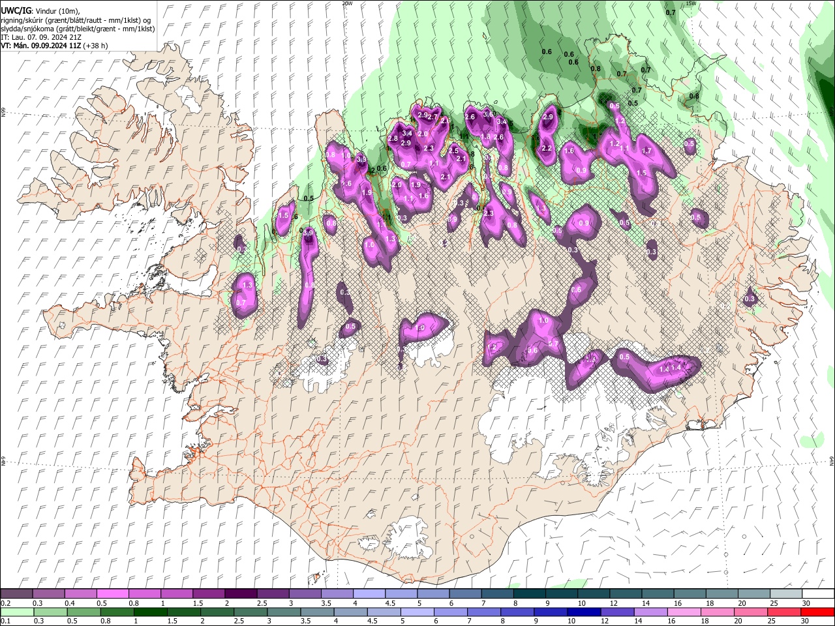The image size is (835, 626).
Task: Click the dark navy blue rain-scale swatch at 10
Action: (583, 612)
